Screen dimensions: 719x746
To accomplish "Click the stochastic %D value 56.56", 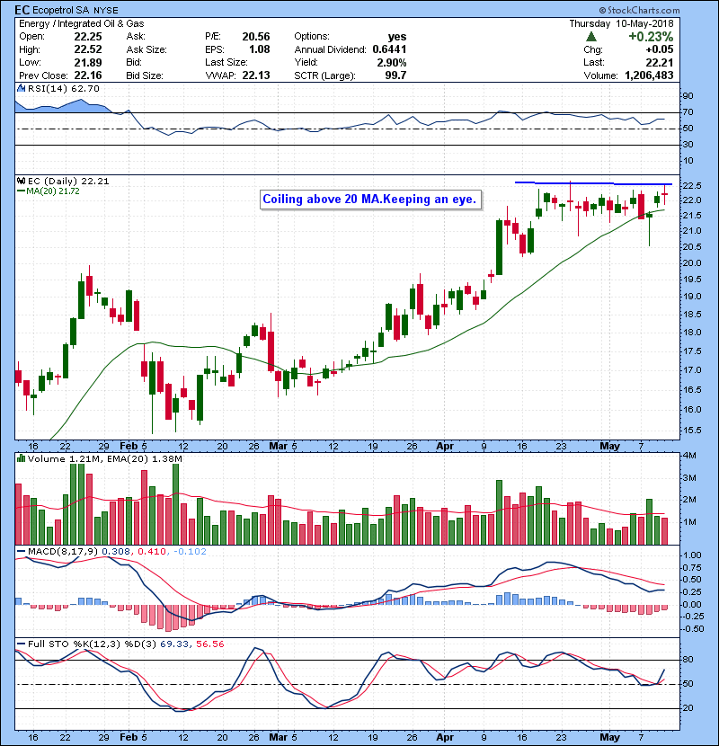I will click(x=209, y=644).
